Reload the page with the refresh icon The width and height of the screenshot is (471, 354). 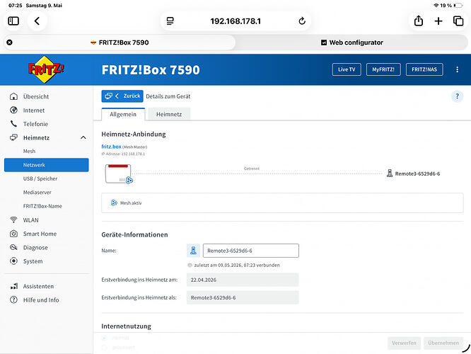pyautogui.click(x=302, y=21)
